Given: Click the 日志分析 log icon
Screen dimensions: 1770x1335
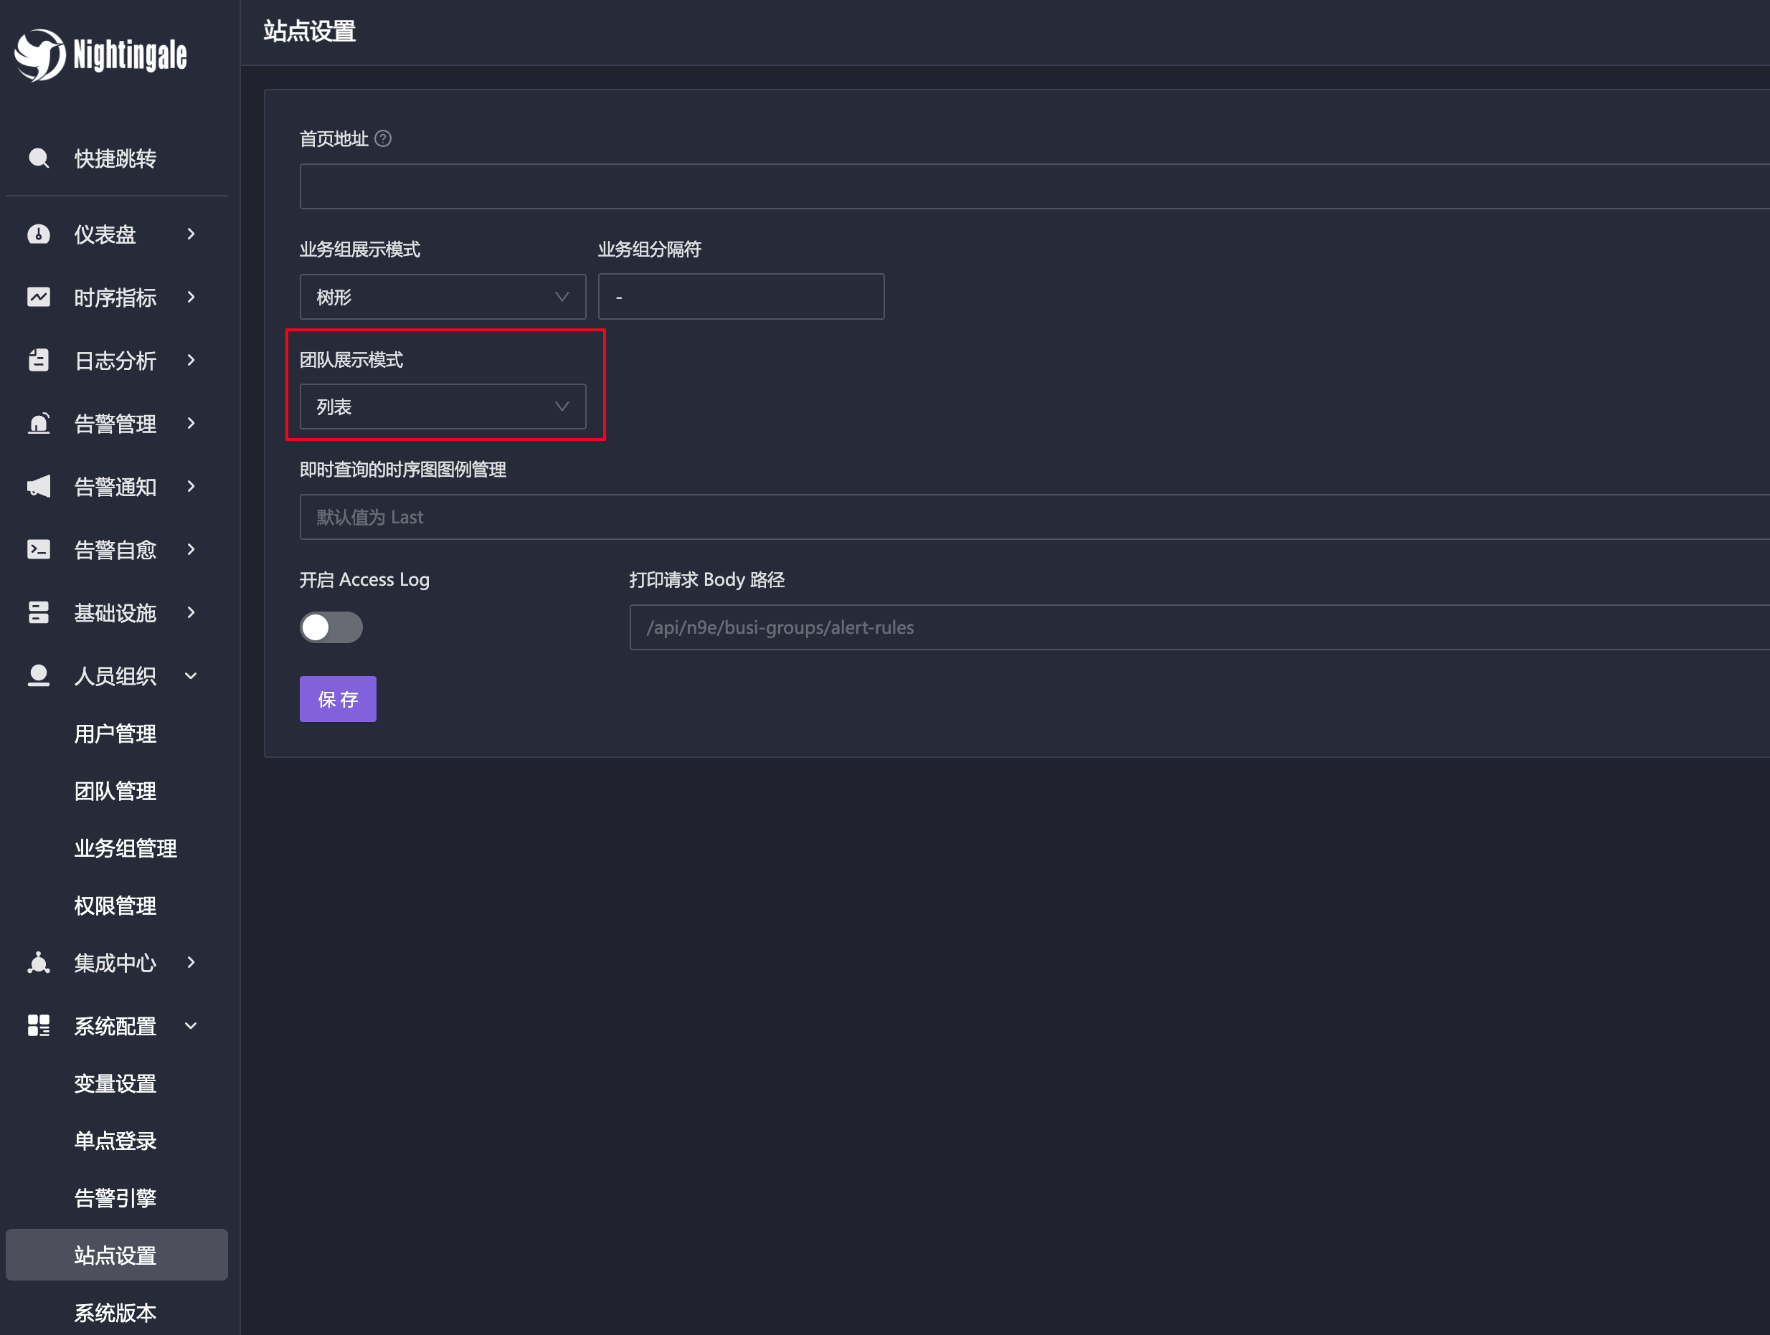Looking at the screenshot, I should click(x=39, y=360).
